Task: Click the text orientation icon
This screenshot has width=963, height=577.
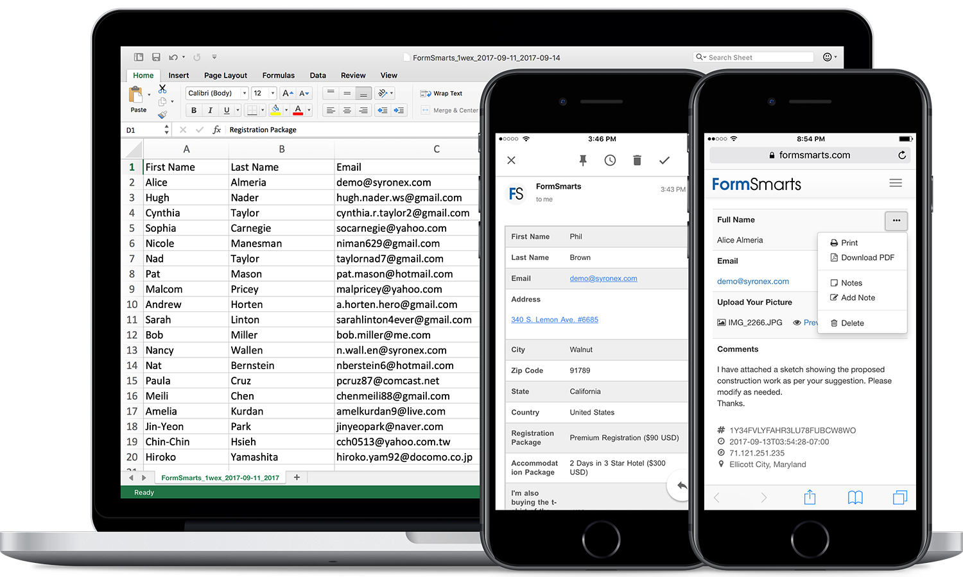Action: tap(383, 93)
